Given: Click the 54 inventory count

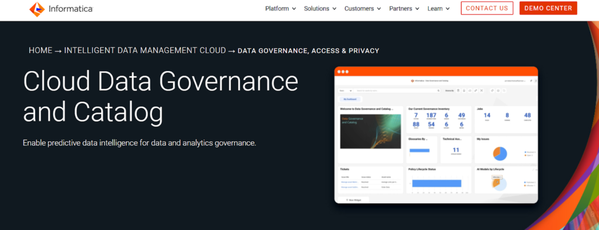Looking at the screenshot, I should coord(431,124).
